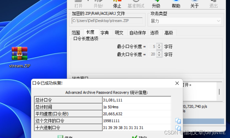This screenshot has height=138, width=230.
Task: Click the recovered password value 19981111
Action: pos(137,121)
